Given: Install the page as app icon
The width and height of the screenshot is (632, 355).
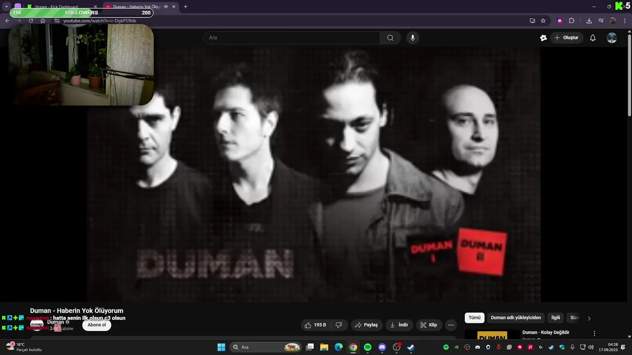Looking at the screenshot, I should point(532,21).
